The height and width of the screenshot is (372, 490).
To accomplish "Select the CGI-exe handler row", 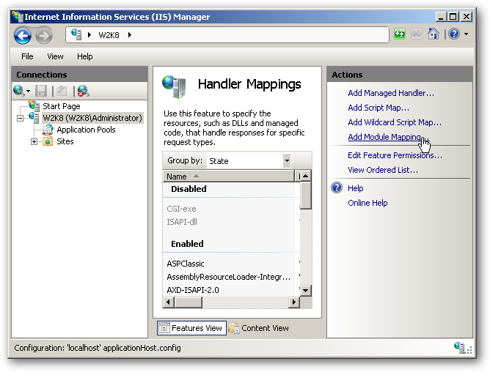I will (x=231, y=209).
